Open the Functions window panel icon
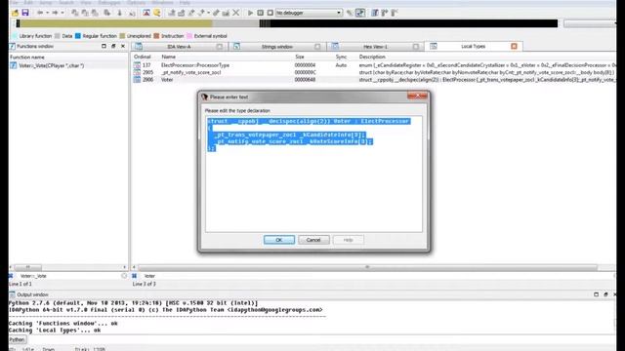The image size is (625, 351). tap(13, 46)
